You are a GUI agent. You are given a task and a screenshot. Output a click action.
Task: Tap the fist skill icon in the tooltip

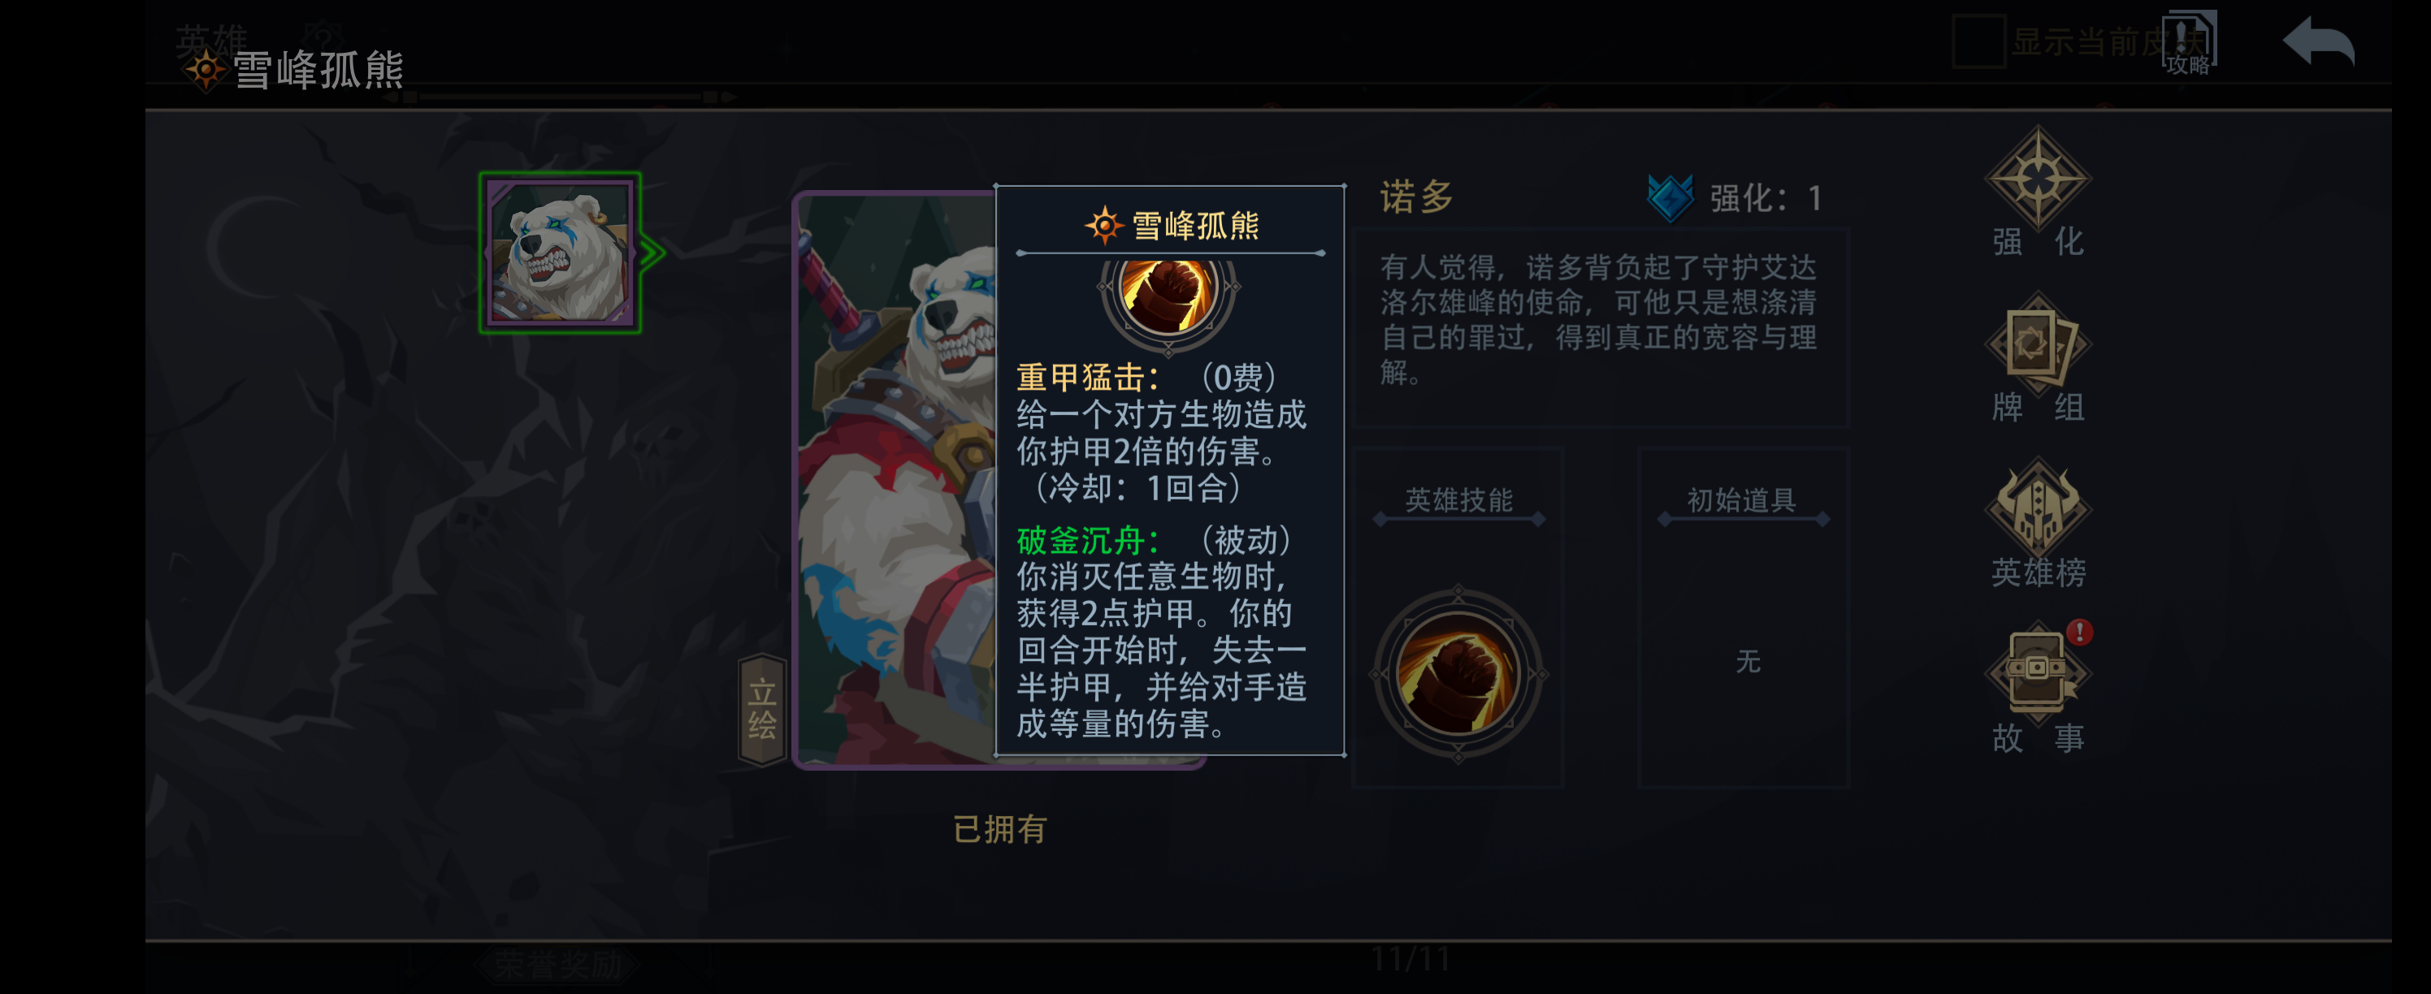[1168, 295]
